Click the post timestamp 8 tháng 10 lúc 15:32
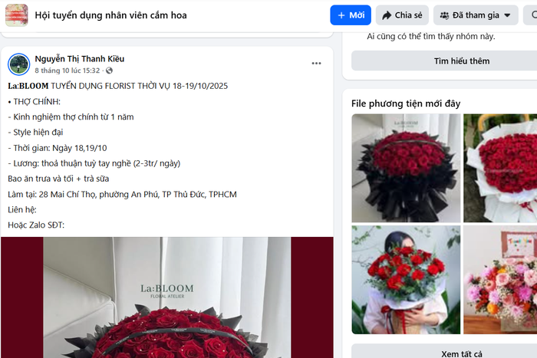Image resolution: width=537 pixels, height=358 pixels. coord(68,71)
